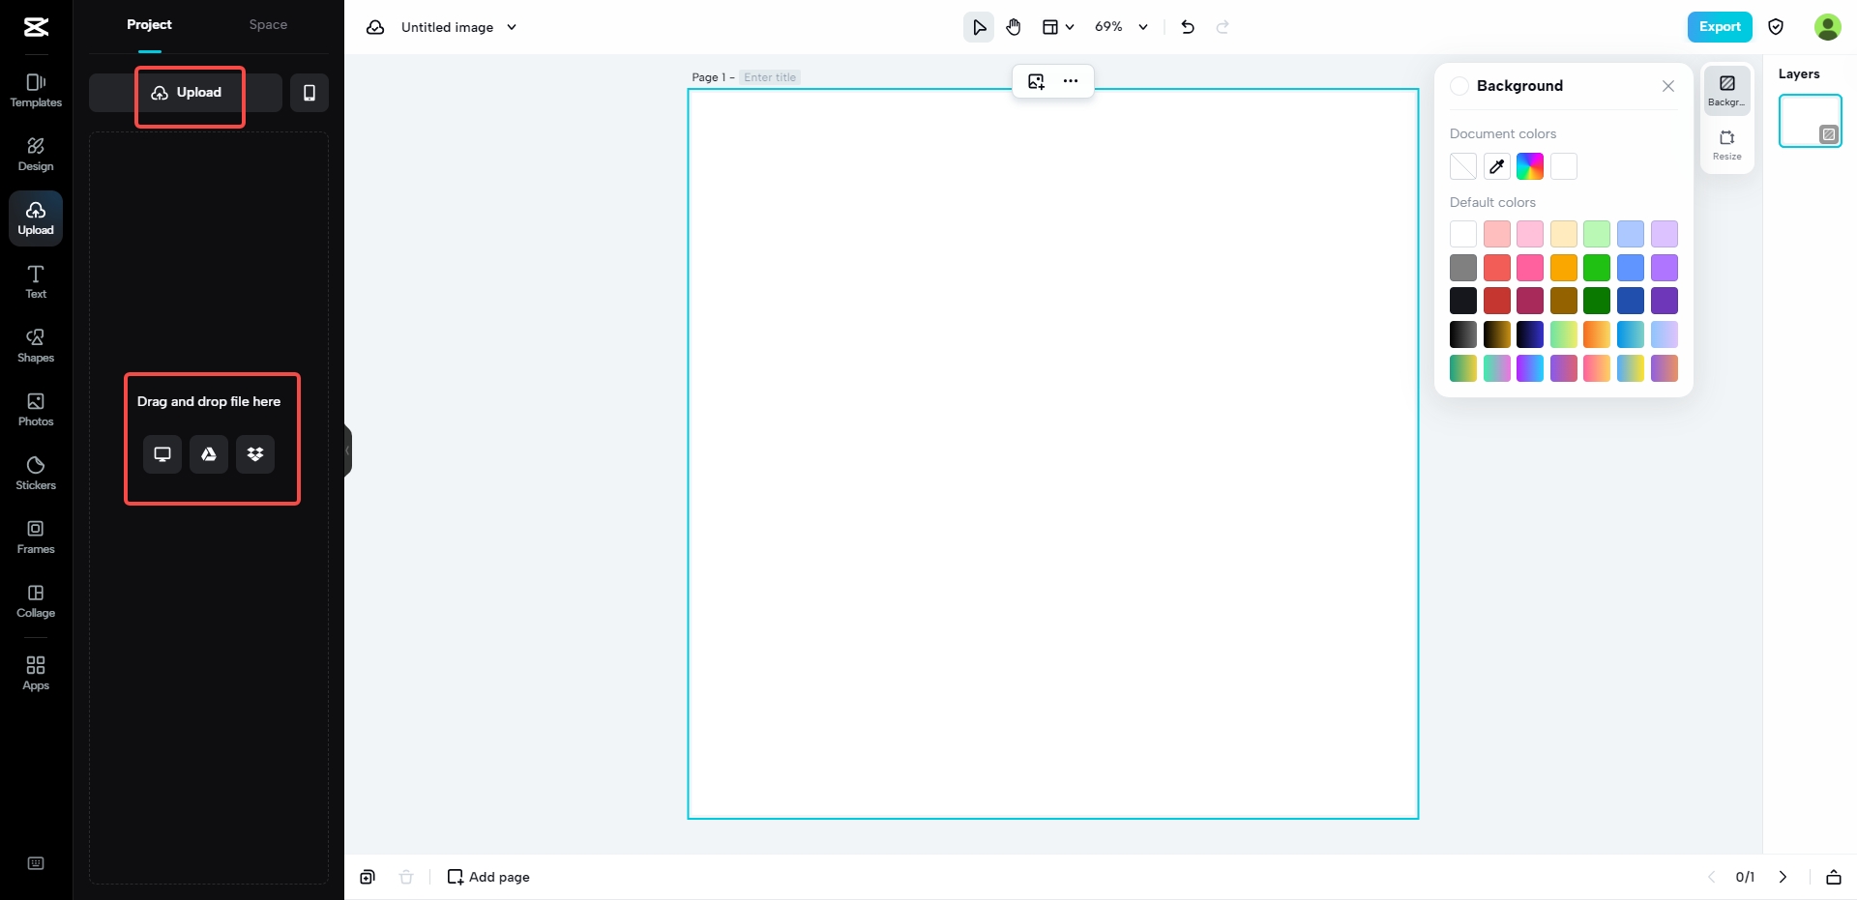The image size is (1857, 900).
Task: Open the Text sidebar panel
Action: pos(36,282)
